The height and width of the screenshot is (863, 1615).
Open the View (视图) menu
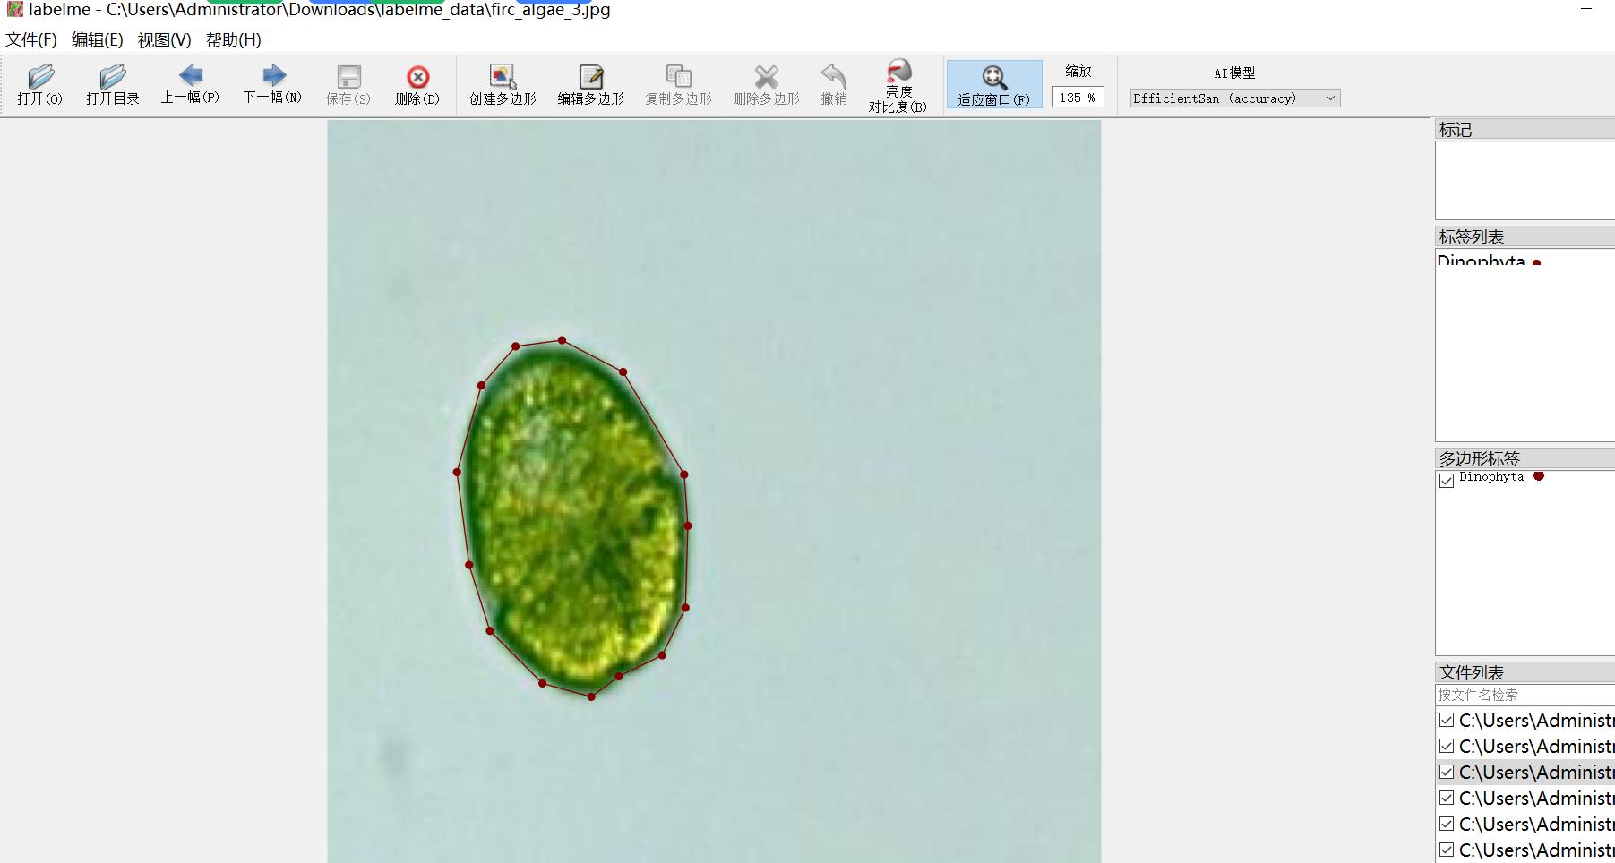tap(164, 39)
